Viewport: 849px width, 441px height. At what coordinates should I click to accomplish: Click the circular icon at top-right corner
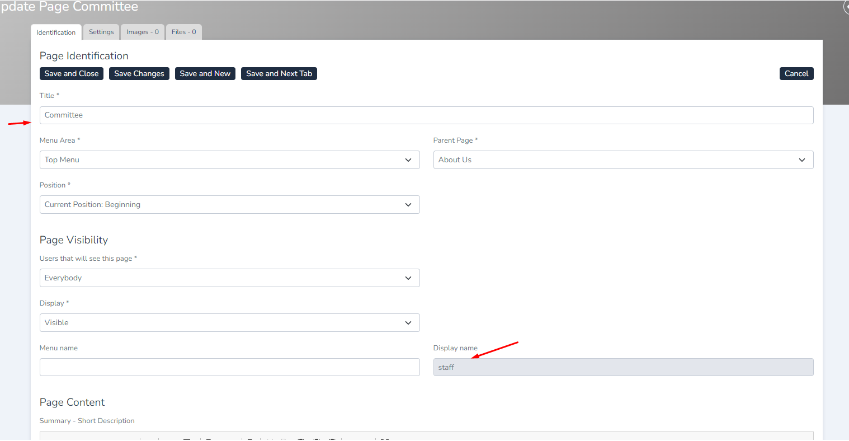(846, 7)
